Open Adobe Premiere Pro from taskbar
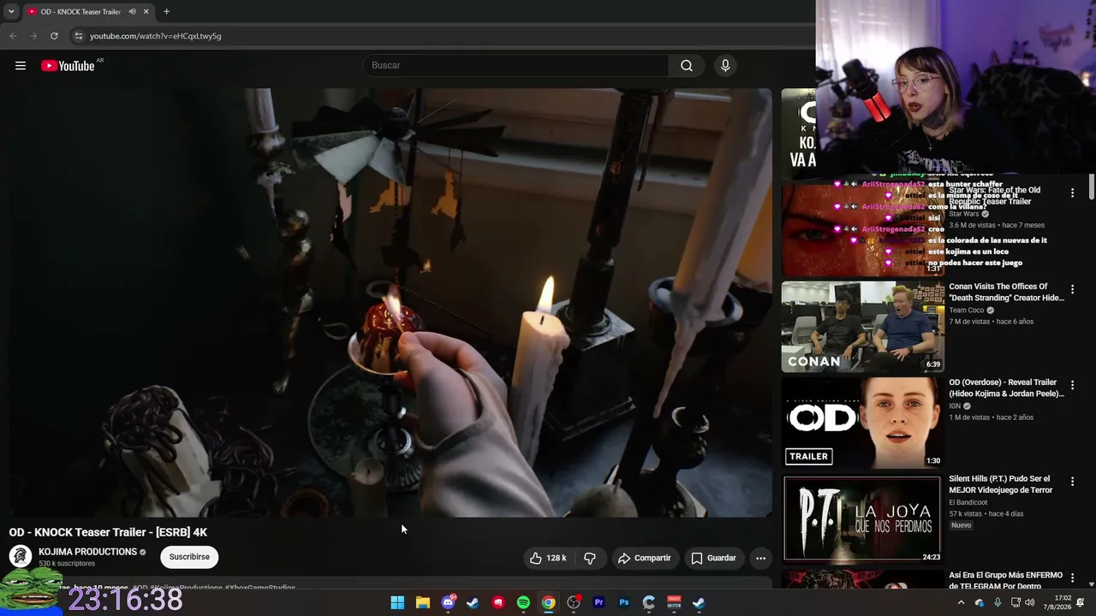Screen dimensions: 1096x616 [599, 602]
